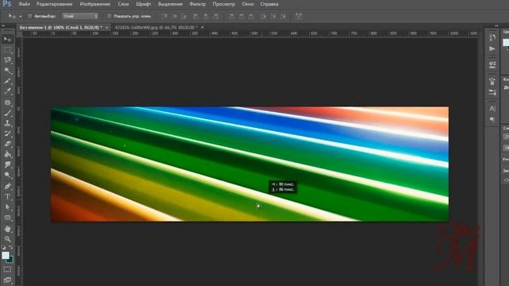Screen dimensions: 509x286
Task: Select the Eraser tool
Action: pos(7,144)
